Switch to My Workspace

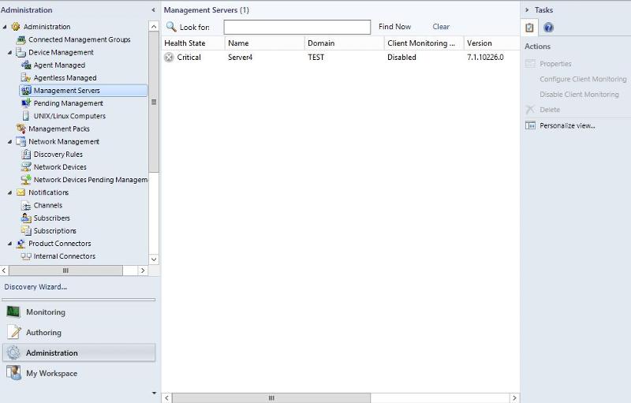(79, 373)
